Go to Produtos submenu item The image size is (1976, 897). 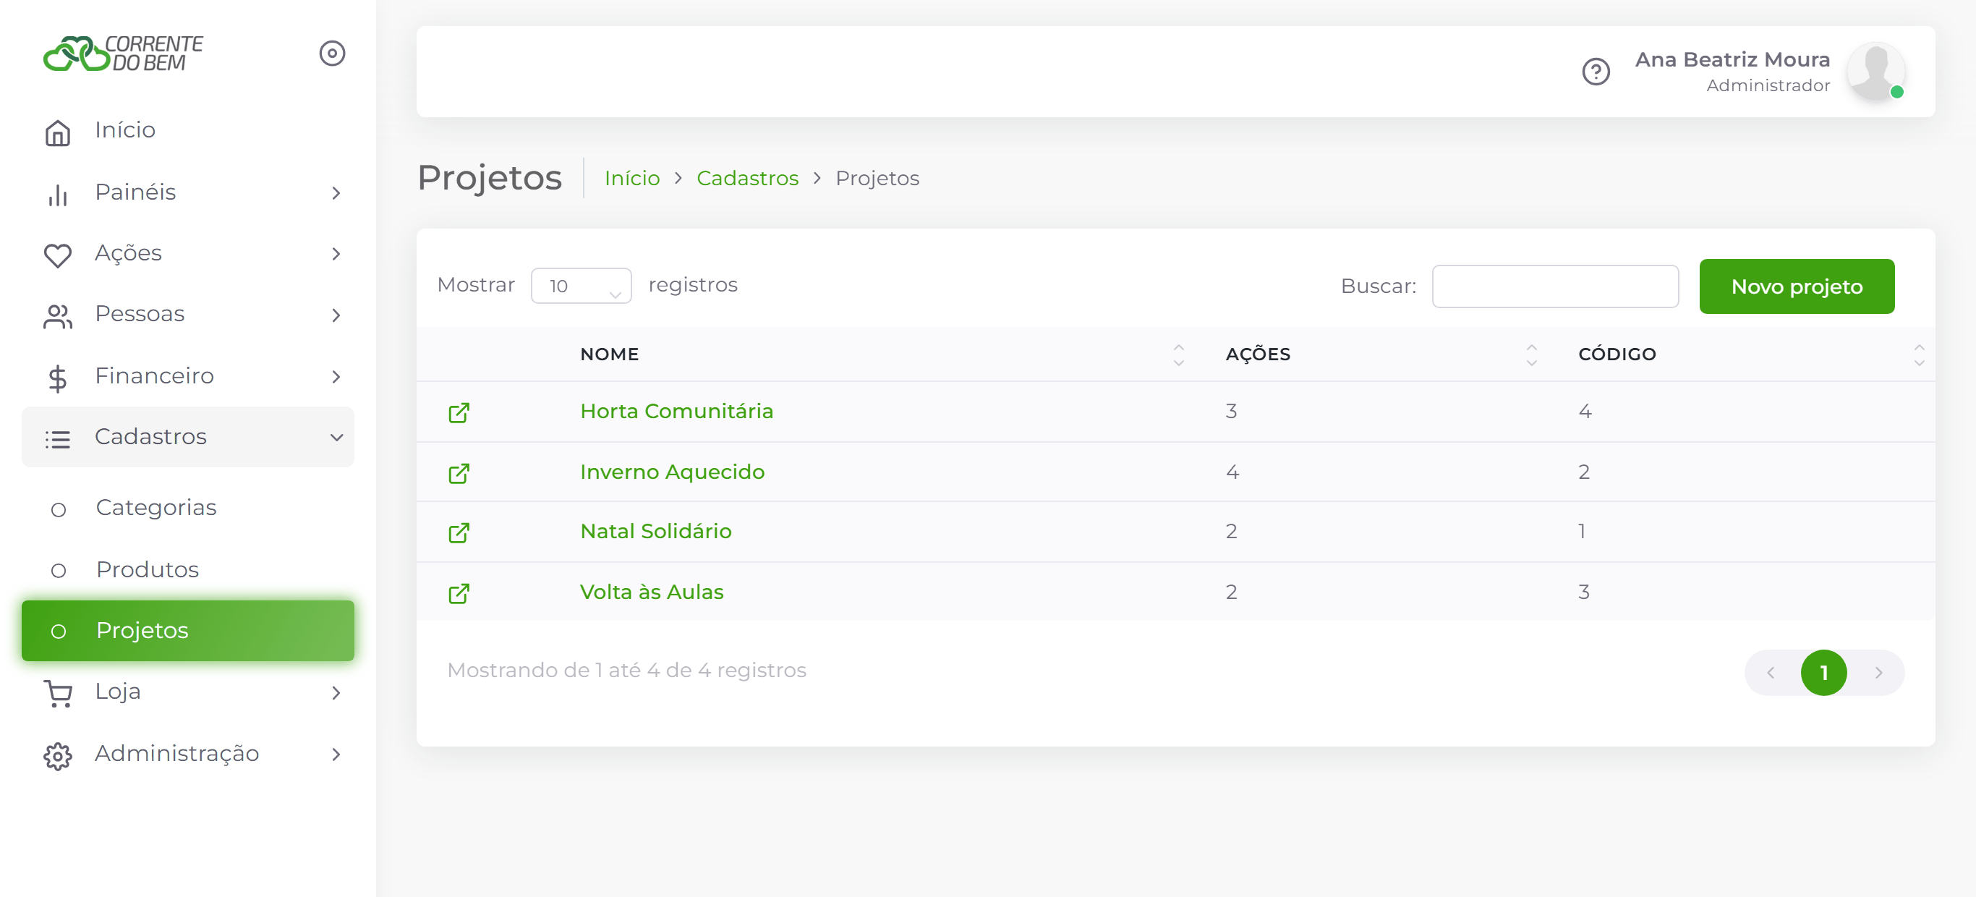coord(188,569)
